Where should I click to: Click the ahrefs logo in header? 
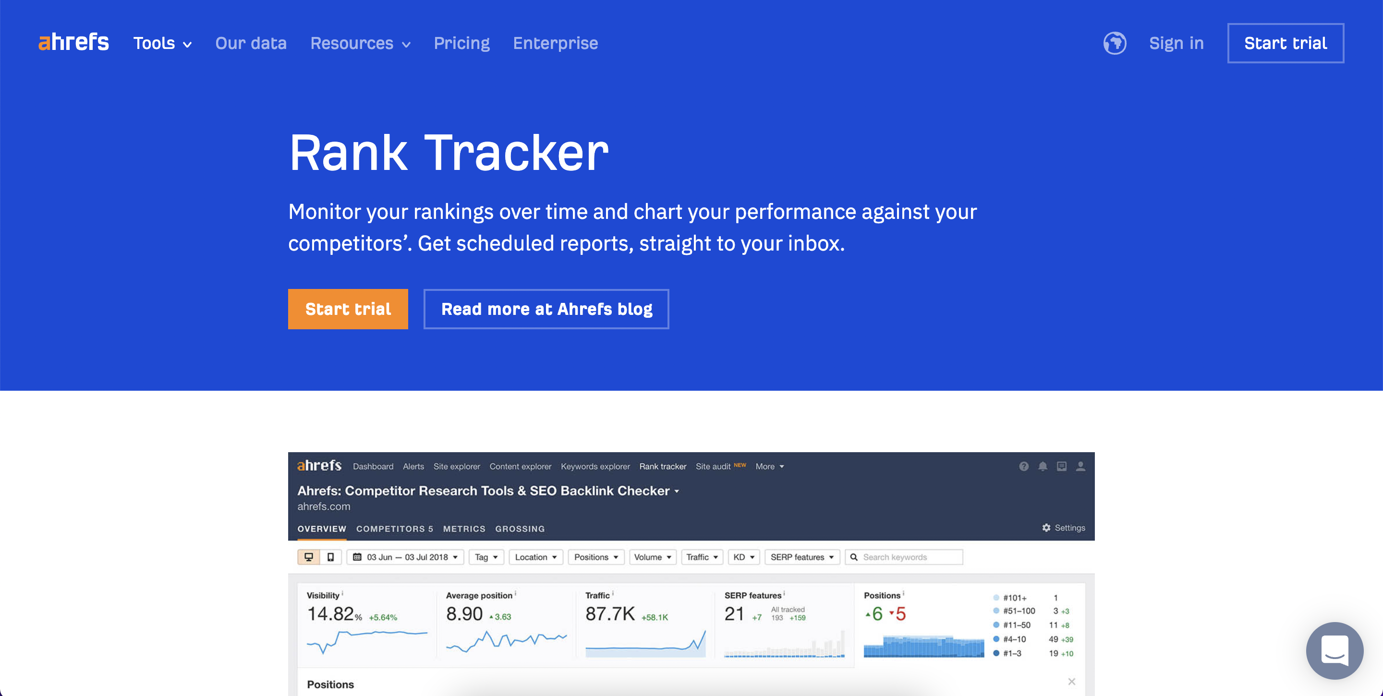[x=73, y=42]
